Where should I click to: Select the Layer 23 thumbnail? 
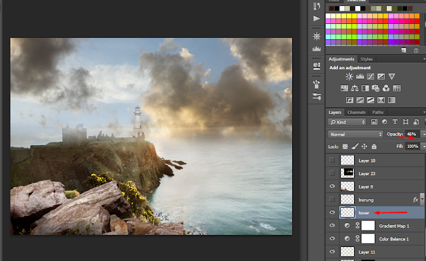[x=347, y=173]
